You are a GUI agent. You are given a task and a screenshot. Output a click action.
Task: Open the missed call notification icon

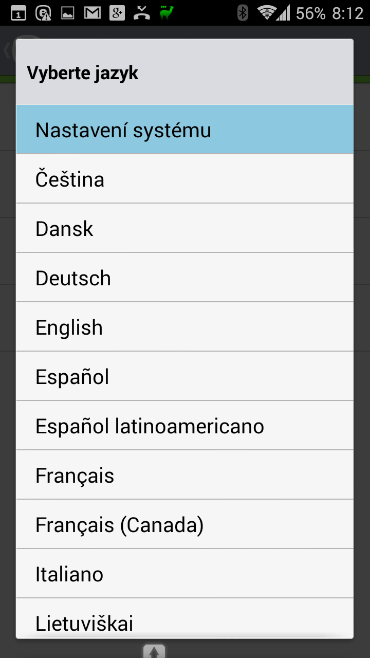[x=142, y=13]
